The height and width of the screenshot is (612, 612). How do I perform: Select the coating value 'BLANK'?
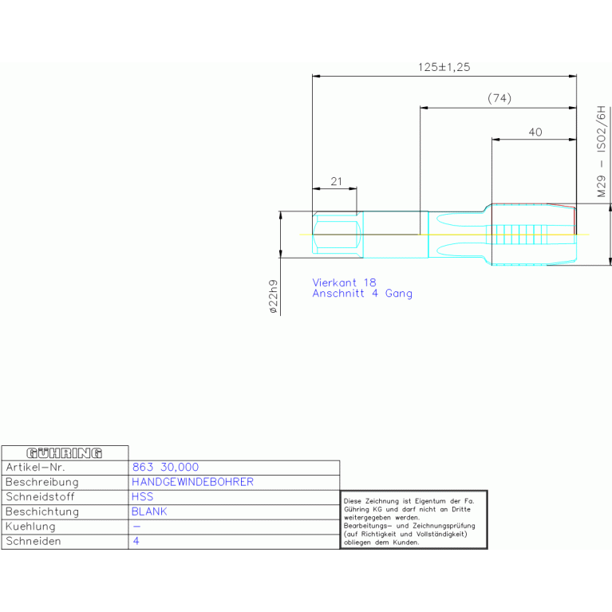[x=149, y=511]
